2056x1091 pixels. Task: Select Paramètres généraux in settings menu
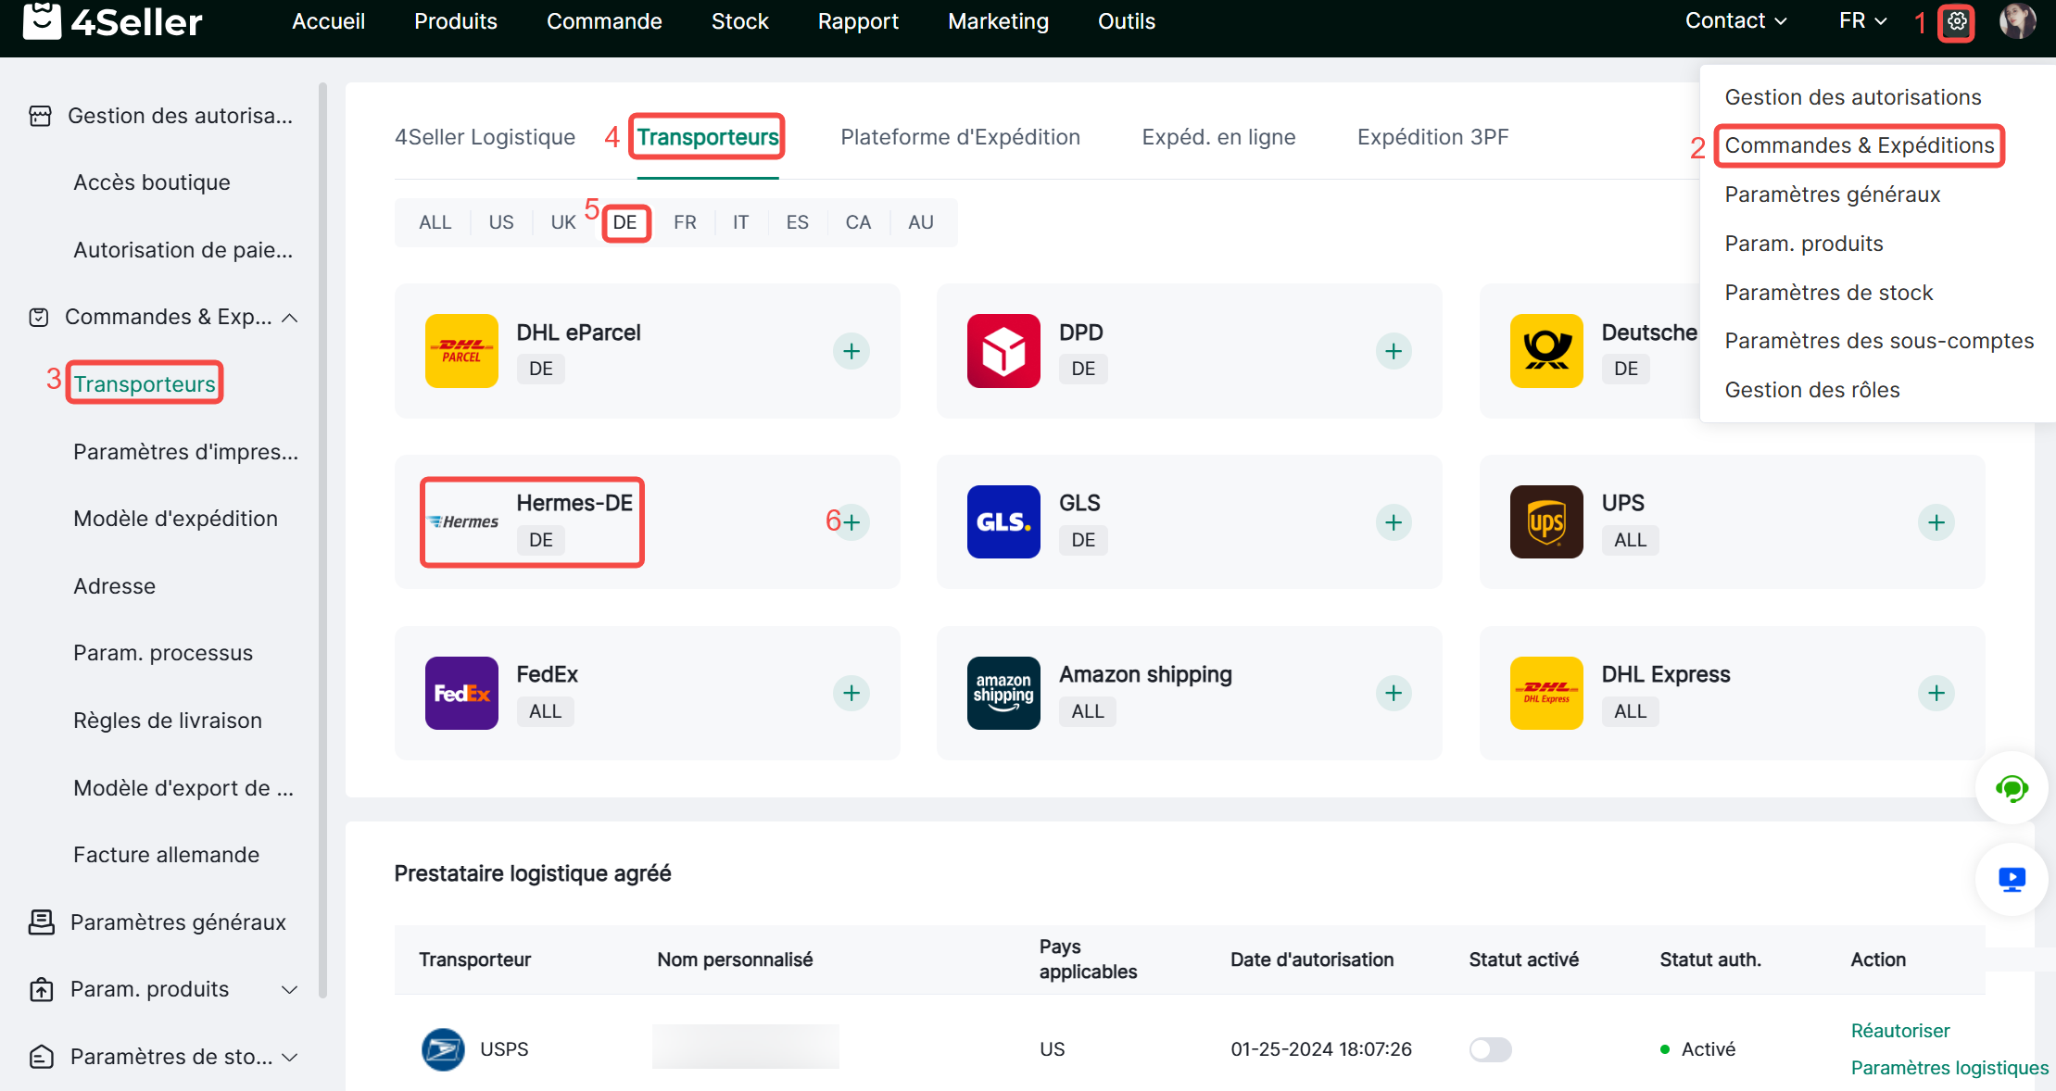coord(1832,194)
